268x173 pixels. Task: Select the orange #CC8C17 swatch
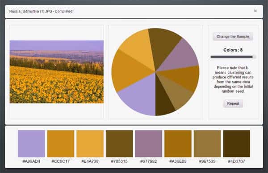click(x=61, y=144)
